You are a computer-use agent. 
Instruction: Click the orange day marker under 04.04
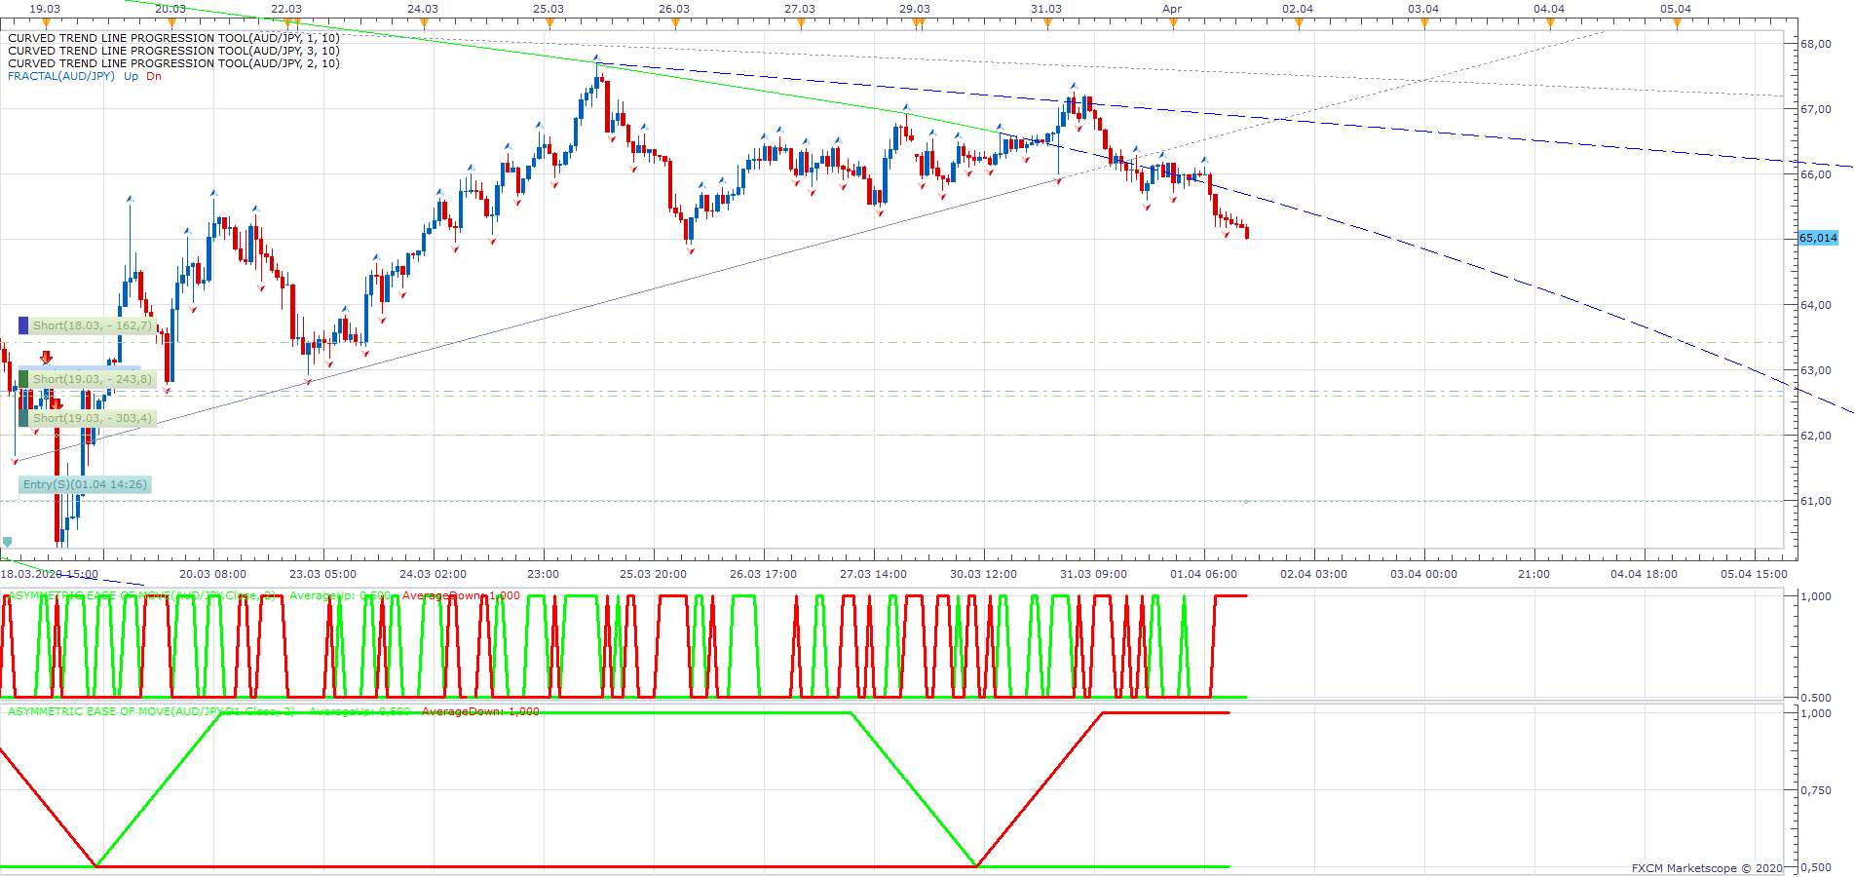(x=1550, y=23)
